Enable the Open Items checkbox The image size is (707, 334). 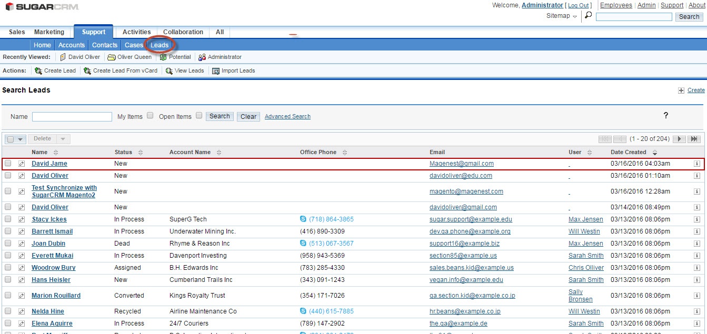click(x=199, y=115)
